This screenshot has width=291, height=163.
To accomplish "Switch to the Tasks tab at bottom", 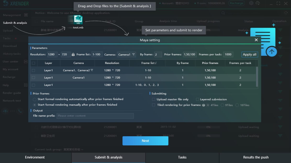I will click(182, 157).
